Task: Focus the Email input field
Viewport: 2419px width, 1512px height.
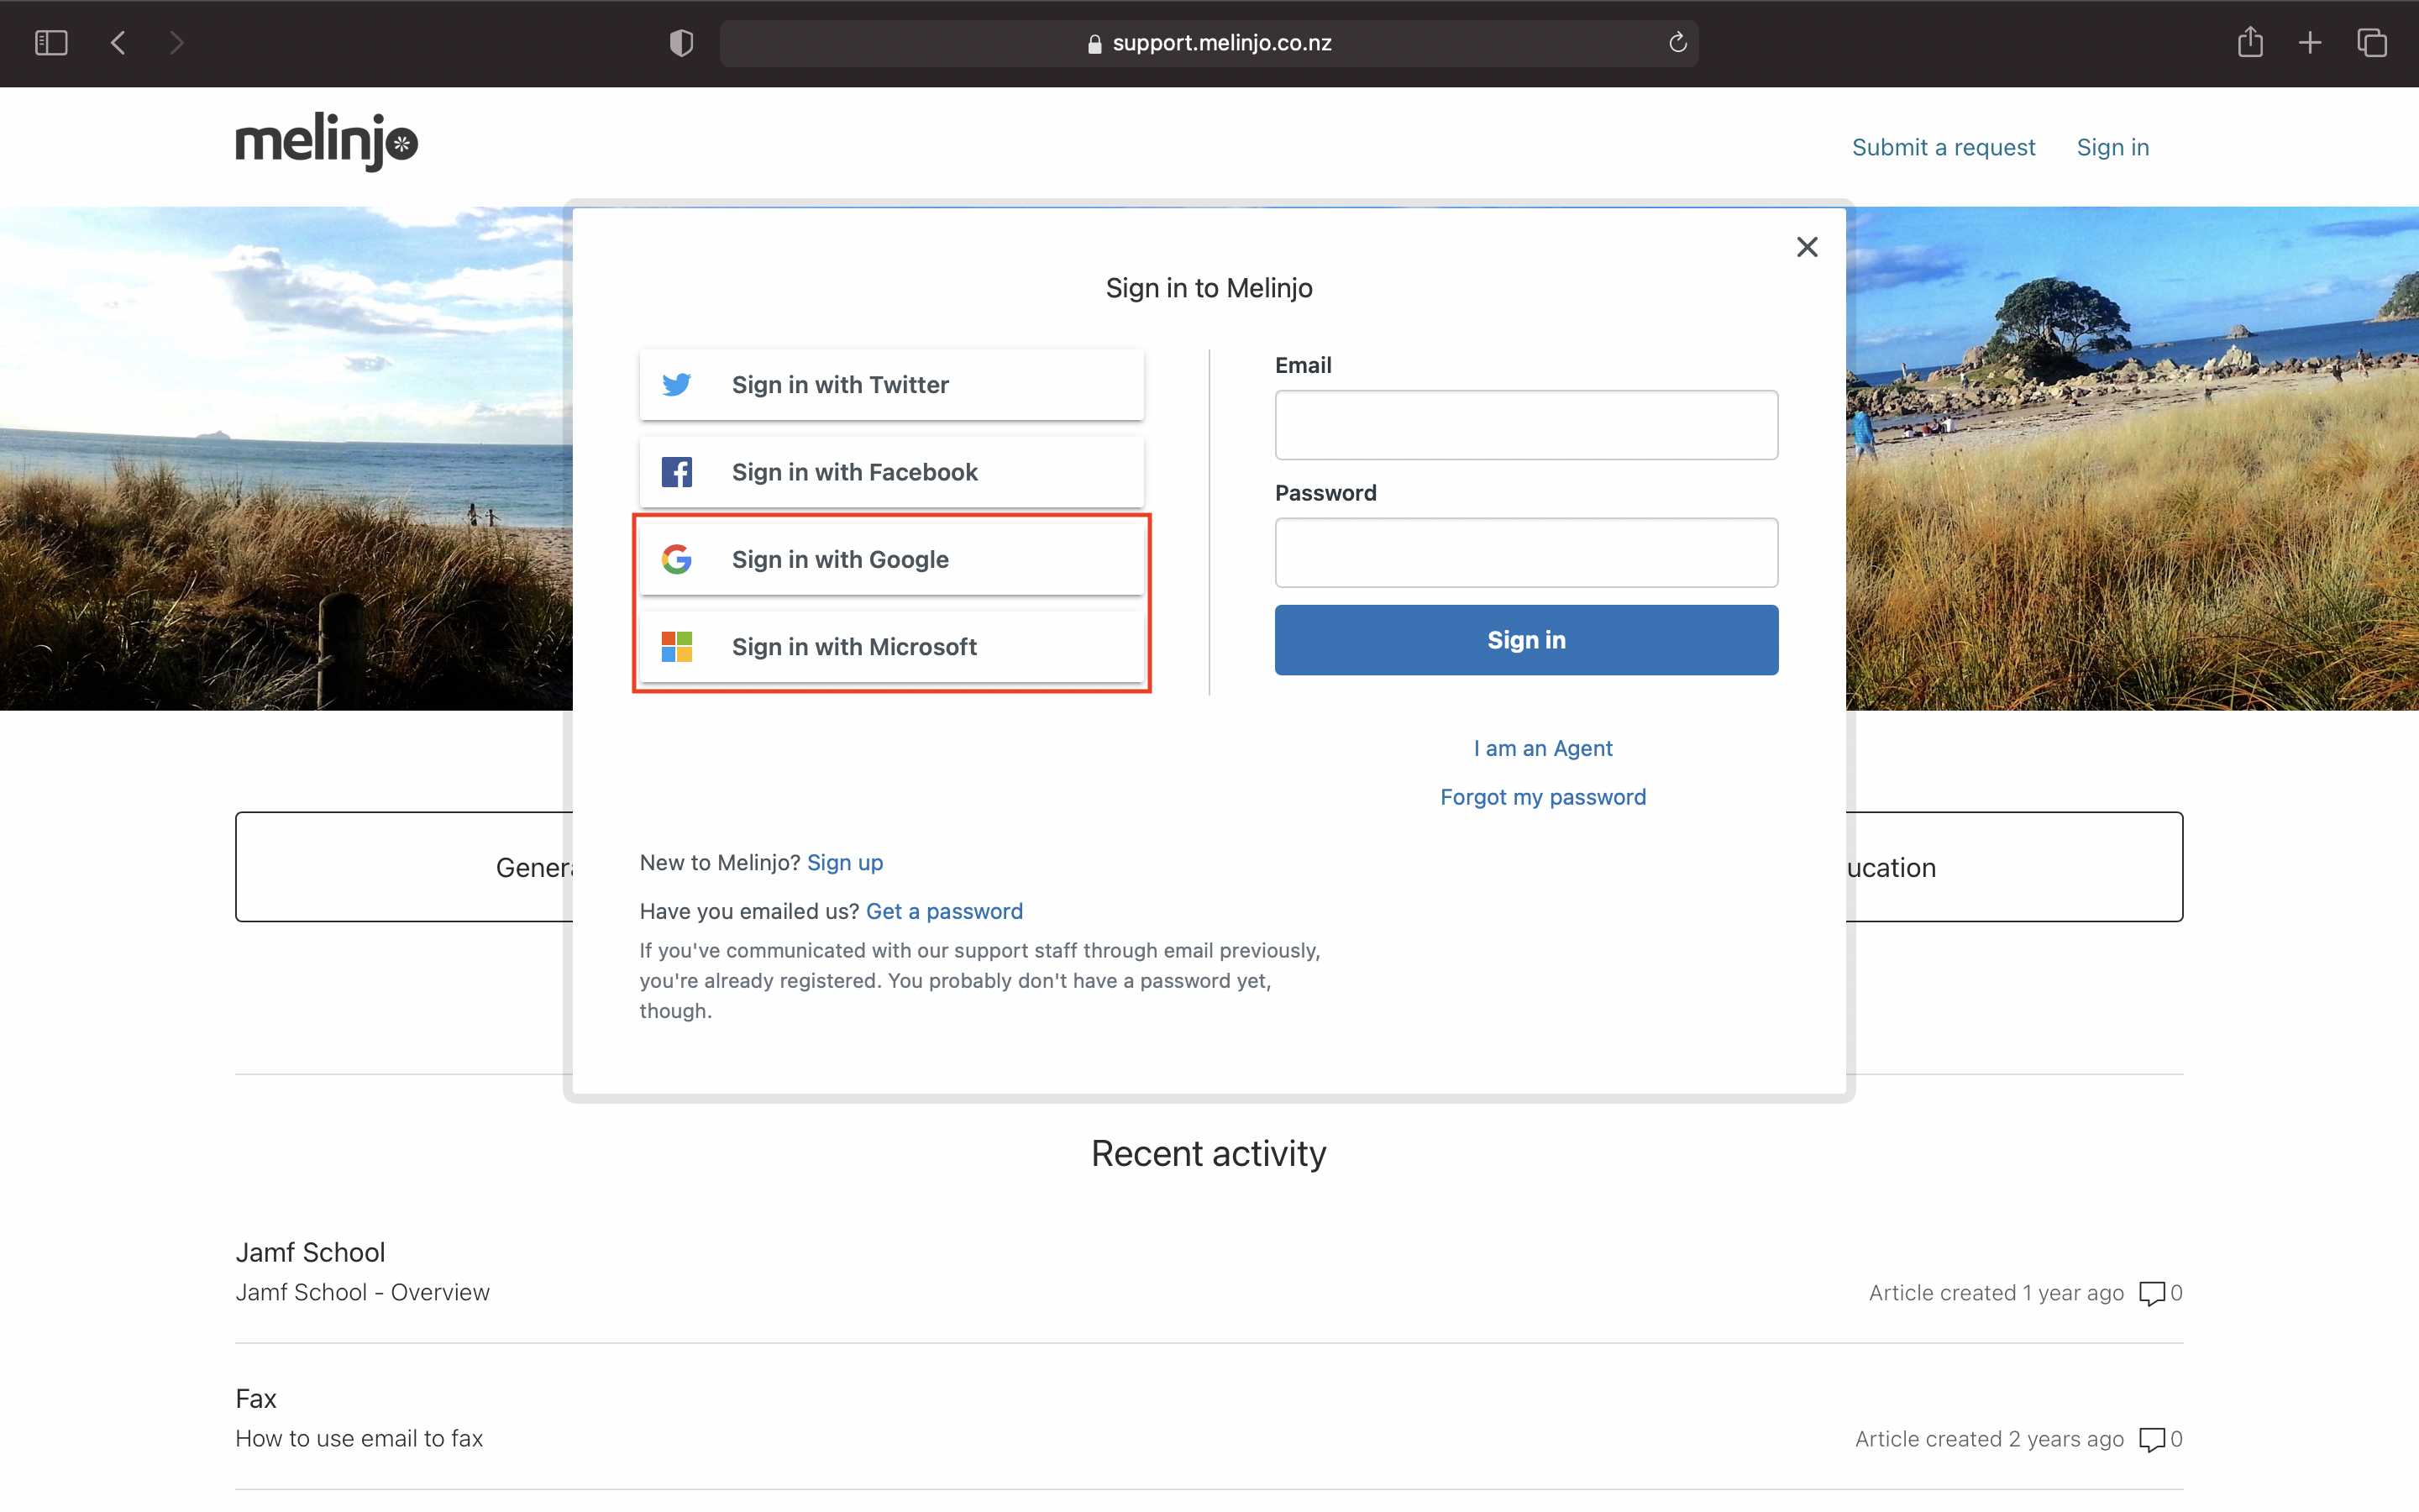Action: pyautogui.click(x=1526, y=425)
